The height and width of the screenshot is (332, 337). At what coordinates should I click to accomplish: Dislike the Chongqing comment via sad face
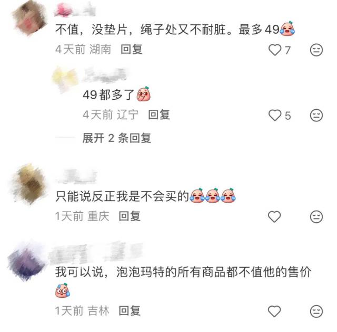316,216
